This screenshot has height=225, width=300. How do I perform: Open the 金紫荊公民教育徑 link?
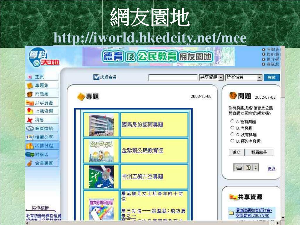pyautogui.click(x=142, y=151)
